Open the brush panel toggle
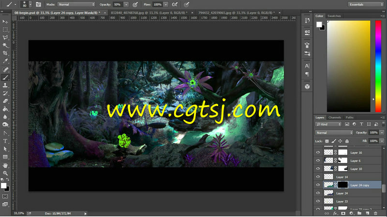387x217 pixels. click(x=39, y=4)
